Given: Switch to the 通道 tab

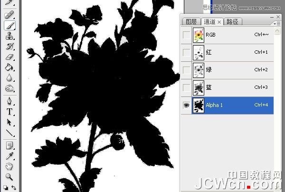Looking at the screenshot, I should coord(210,22).
